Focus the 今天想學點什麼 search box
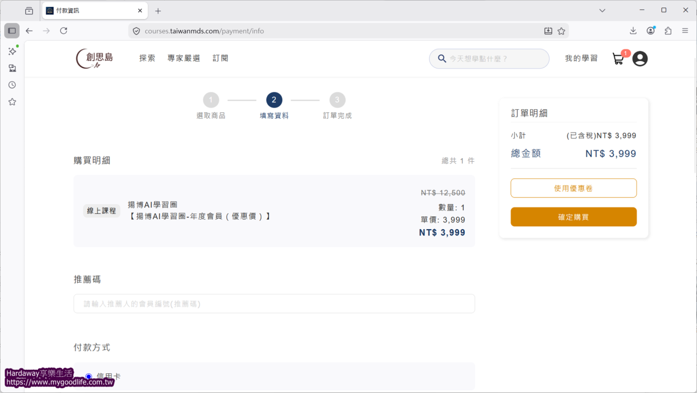The image size is (697, 393). [489, 59]
